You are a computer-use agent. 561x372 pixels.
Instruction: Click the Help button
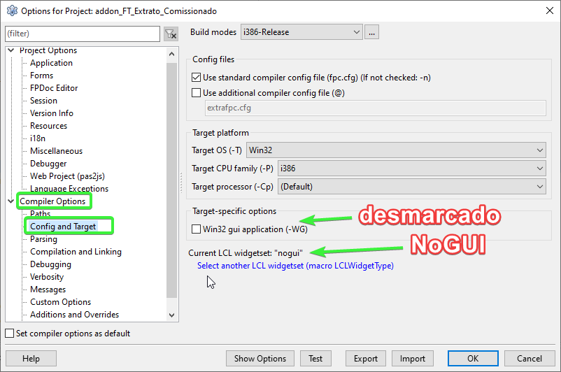pyautogui.click(x=31, y=359)
